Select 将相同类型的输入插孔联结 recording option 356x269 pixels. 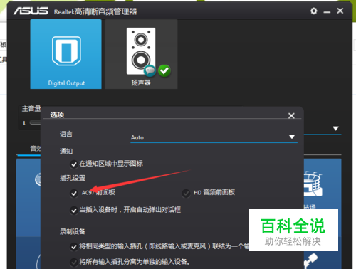74,247
